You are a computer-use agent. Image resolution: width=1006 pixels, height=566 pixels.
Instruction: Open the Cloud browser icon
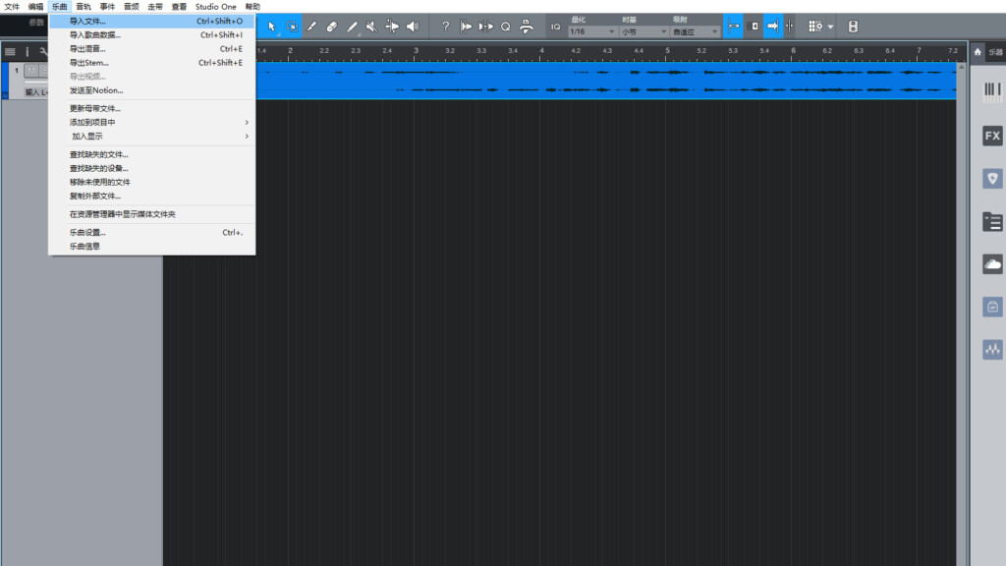click(x=992, y=264)
